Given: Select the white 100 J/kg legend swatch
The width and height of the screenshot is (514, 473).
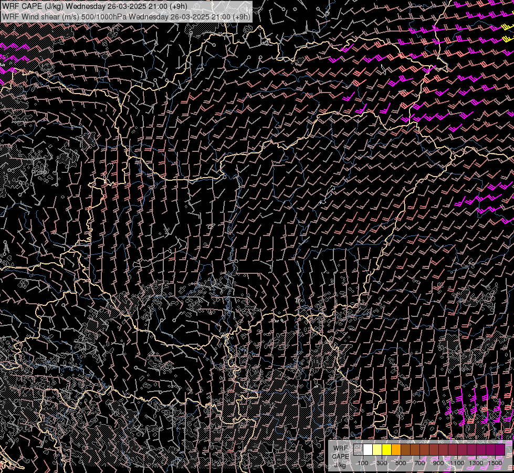Looking at the screenshot, I should 368,450.
